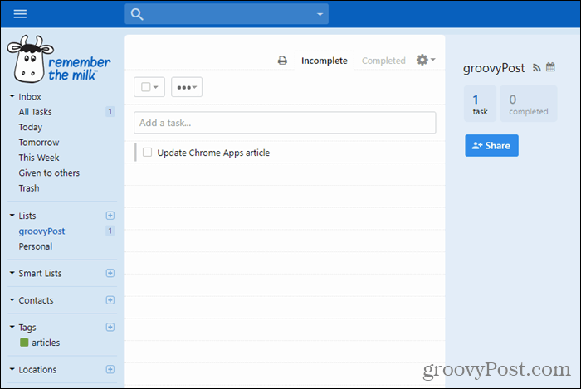
Task: Open the Trash
Action: (29, 188)
